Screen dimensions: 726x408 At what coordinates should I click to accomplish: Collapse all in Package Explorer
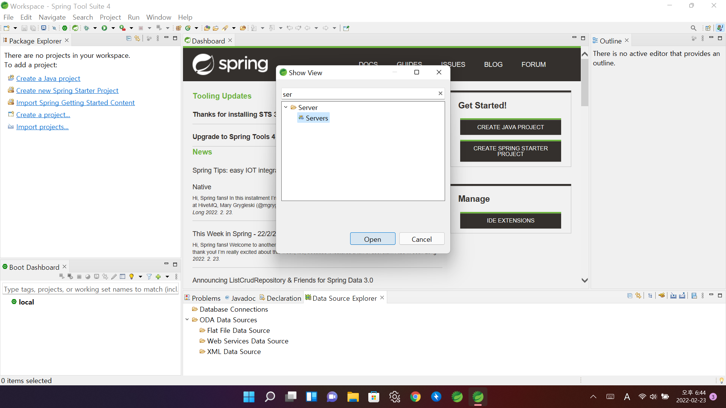129,39
